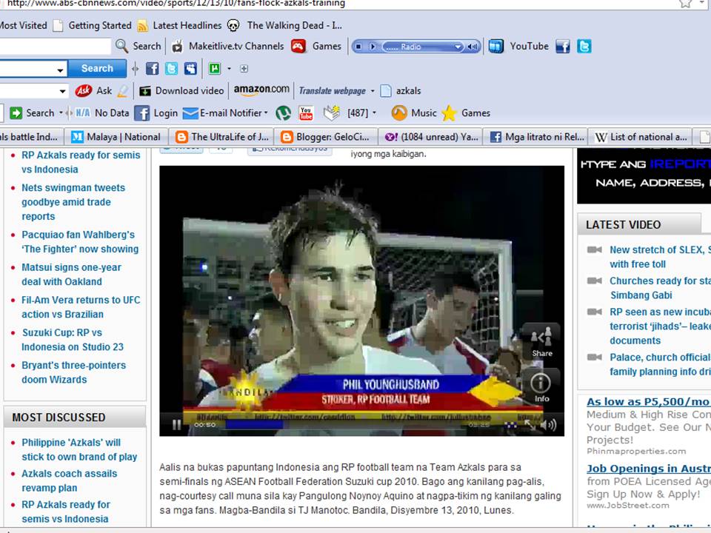This screenshot has height=533, width=711.
Task: Switch to Blogger: GeloCi... tab
Action: (326, 136)
